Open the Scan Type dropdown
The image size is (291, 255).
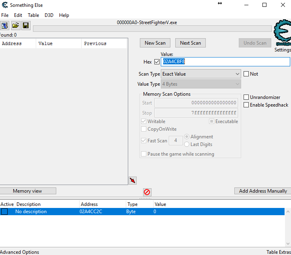pos(201,74)
